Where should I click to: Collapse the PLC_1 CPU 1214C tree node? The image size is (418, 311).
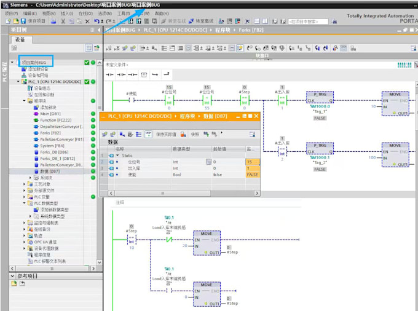[x=18, y=82]
